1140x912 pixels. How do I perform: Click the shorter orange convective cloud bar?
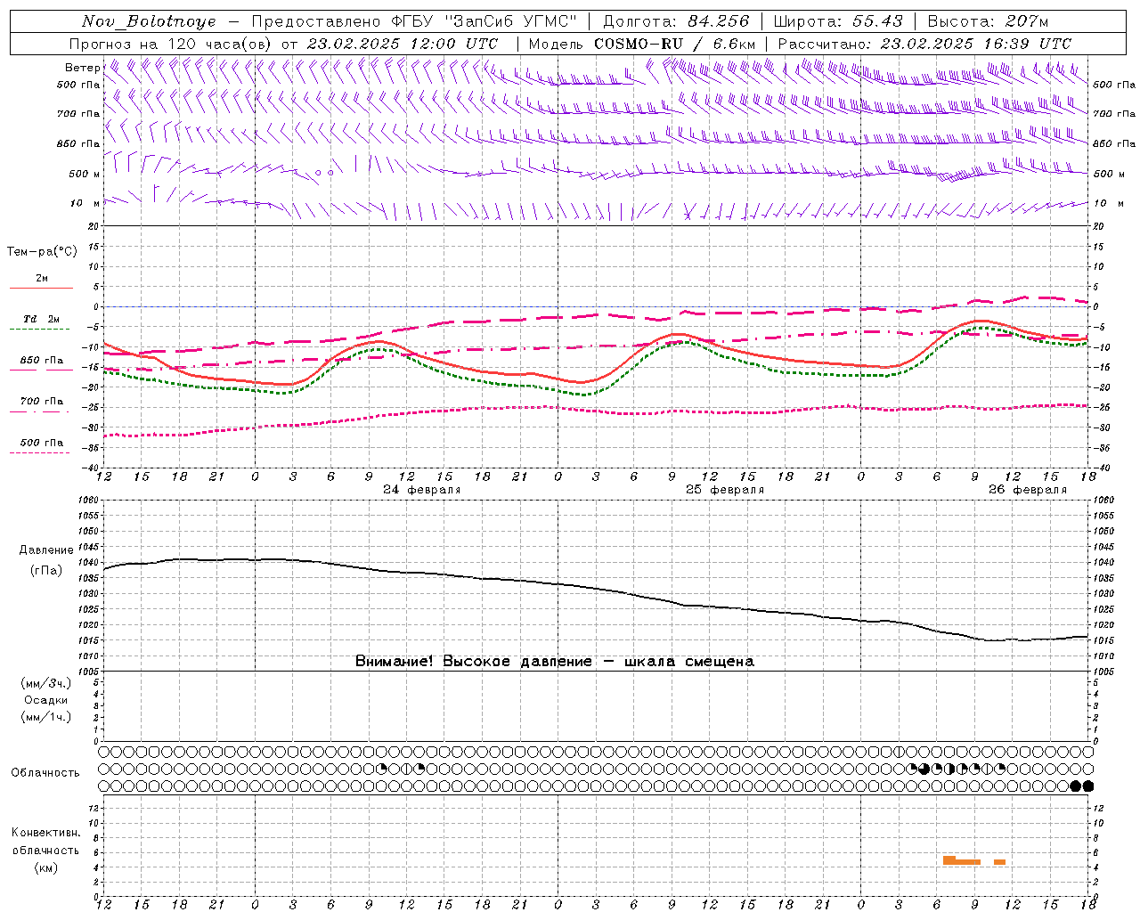999,862
